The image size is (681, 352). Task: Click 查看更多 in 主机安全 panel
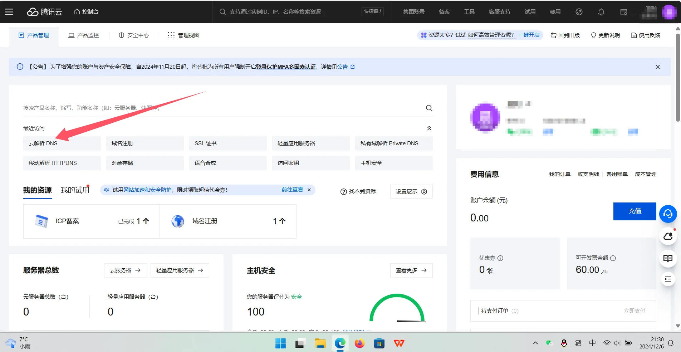[x=411, y=270]
